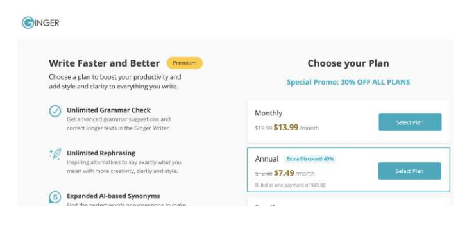Click the yellow Premium badge

(185, 63)
